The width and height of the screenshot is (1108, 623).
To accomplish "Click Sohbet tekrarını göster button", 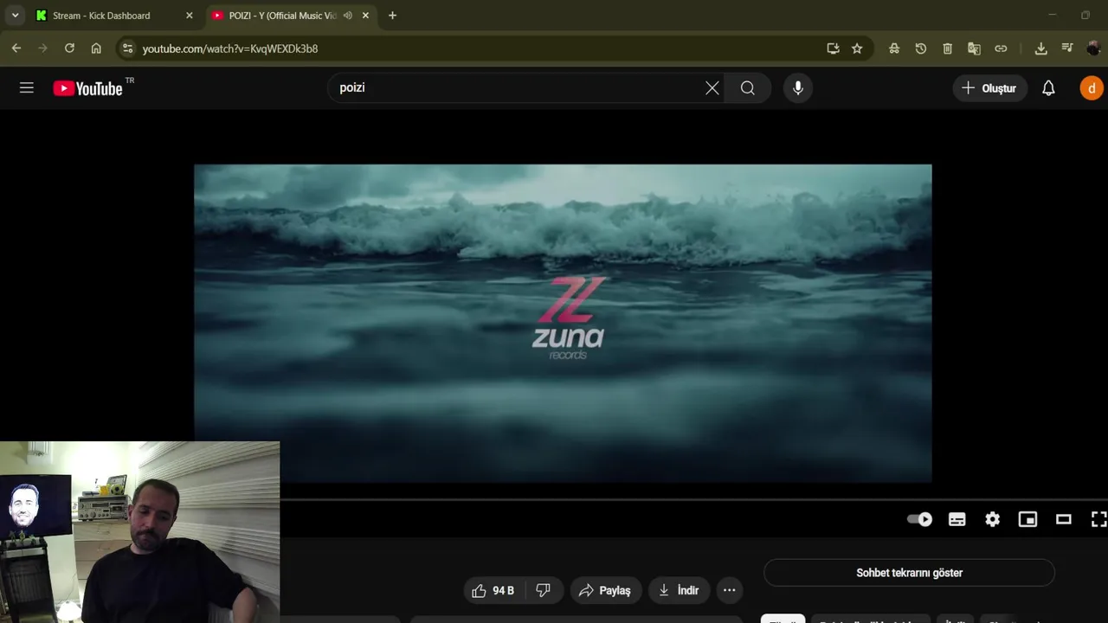I will click(909, 573).
